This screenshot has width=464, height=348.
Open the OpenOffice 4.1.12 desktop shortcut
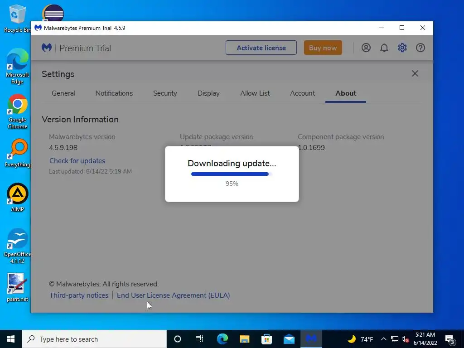(x=17, y=246)
